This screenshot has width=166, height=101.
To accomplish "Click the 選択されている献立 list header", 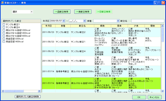I will (21, 21).
